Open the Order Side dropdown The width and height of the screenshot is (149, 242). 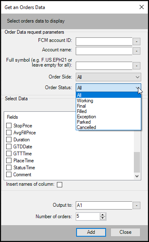point(108,77)
